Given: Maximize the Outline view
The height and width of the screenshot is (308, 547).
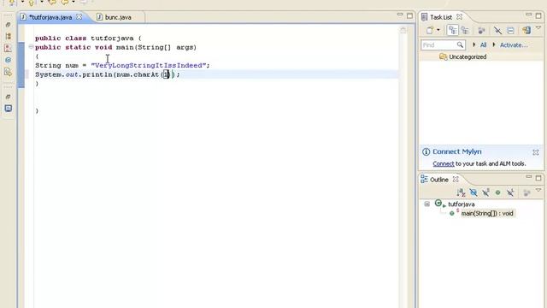Looking at the screenshot, I should coord(538,178).
